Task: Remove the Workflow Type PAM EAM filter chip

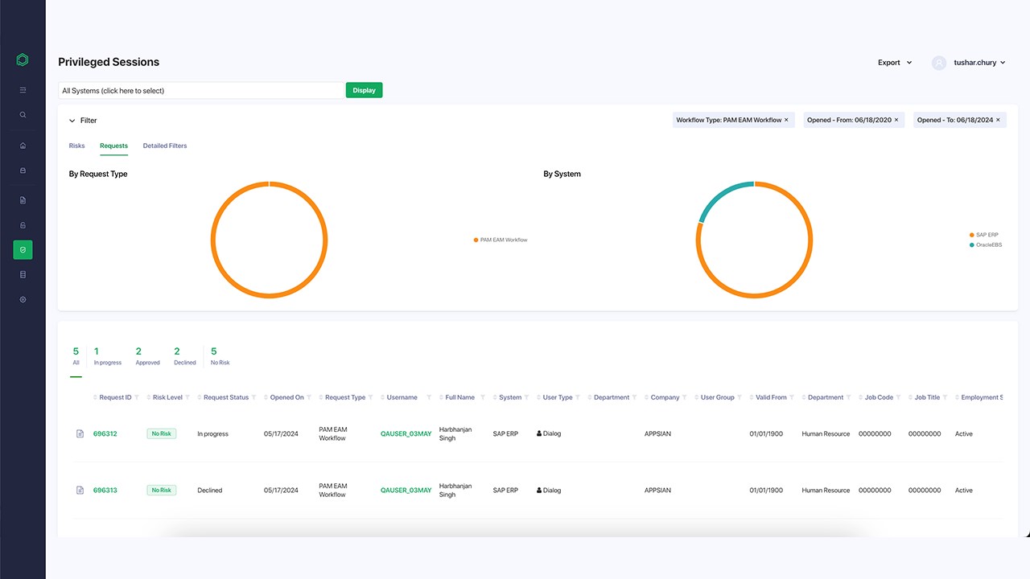Action: coord(786,120)
